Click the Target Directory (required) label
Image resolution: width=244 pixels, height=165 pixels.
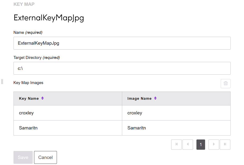point(36,57)
